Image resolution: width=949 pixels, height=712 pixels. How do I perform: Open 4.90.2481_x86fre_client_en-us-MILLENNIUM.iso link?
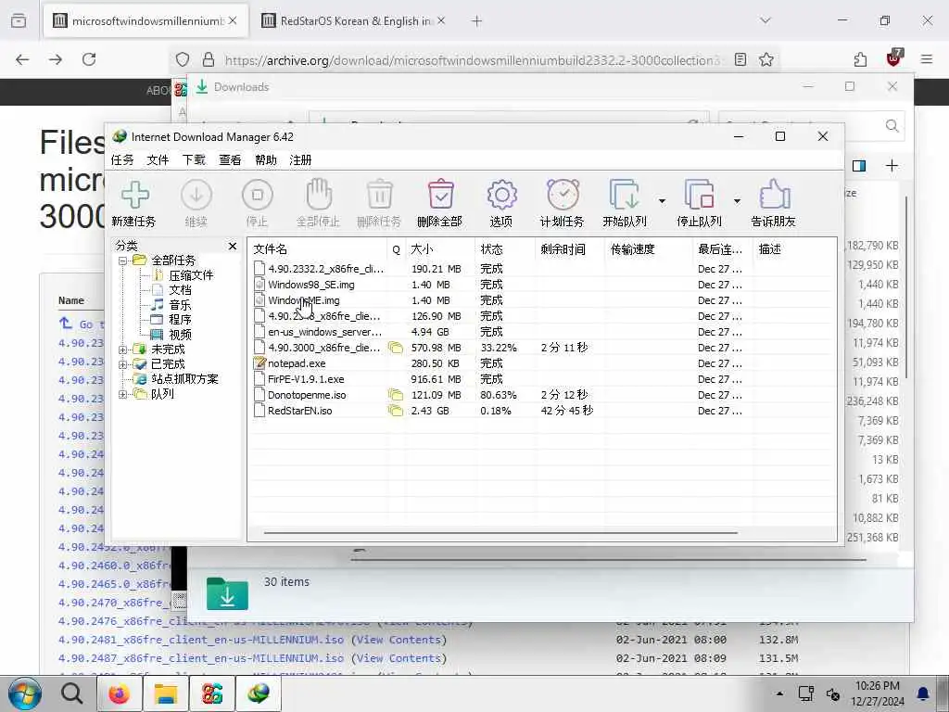(201, 640)
